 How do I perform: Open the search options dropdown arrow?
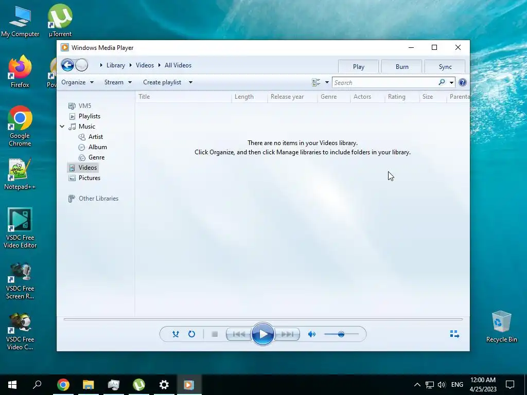point(451,82)
